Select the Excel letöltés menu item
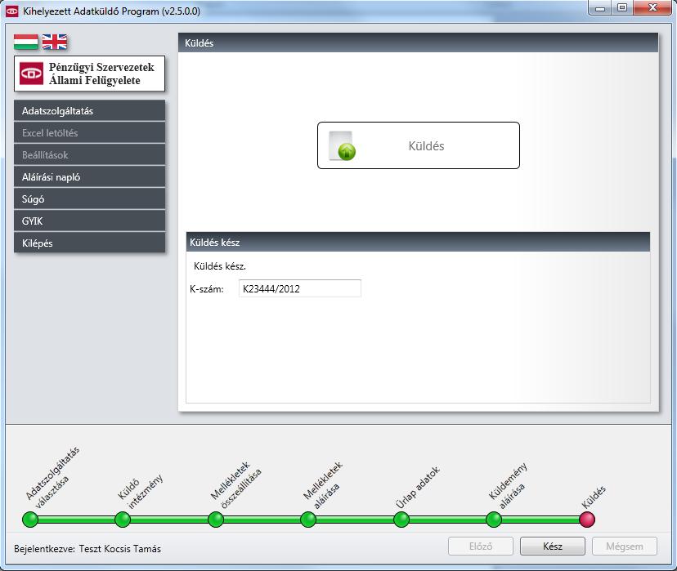 (x=89, y=133)
